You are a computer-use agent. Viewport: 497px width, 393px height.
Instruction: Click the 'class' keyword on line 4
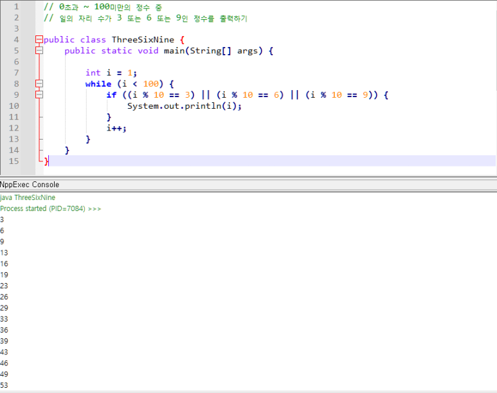[x=93, y=40]
